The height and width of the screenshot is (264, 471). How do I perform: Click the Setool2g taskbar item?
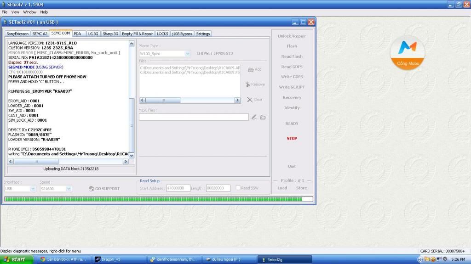(284, 259)
